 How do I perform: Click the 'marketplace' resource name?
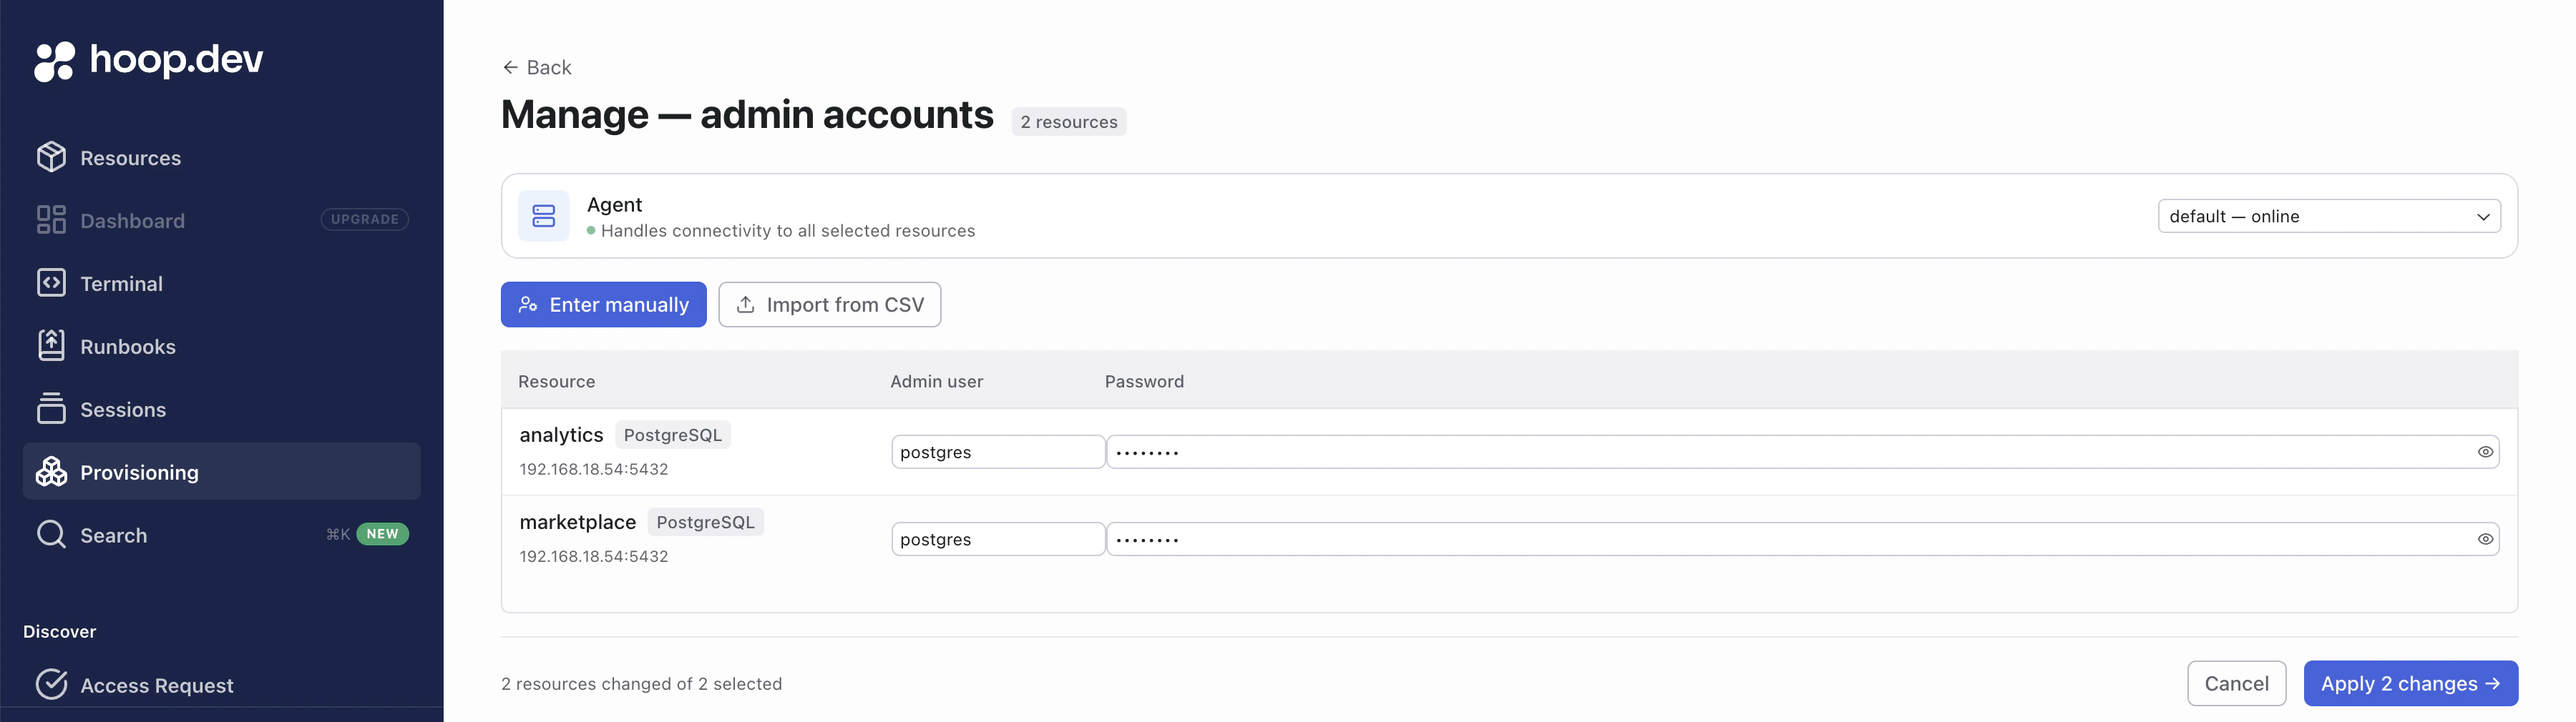578,523
